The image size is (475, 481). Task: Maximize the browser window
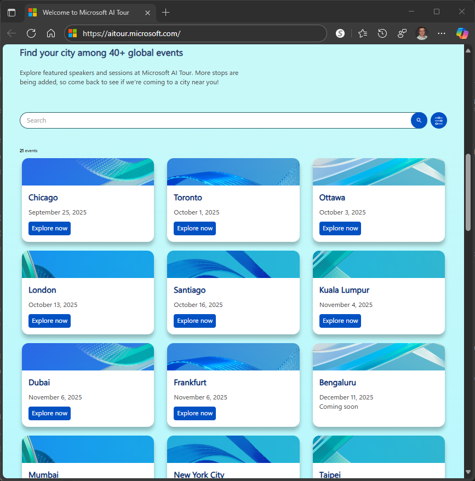437,11
